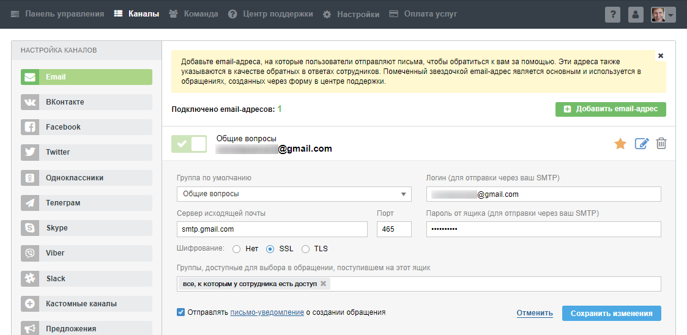This screenshot has width=687, height=335.
Task: Open the Группа по умолчанию dropdown
Action: tap(294, 194)
